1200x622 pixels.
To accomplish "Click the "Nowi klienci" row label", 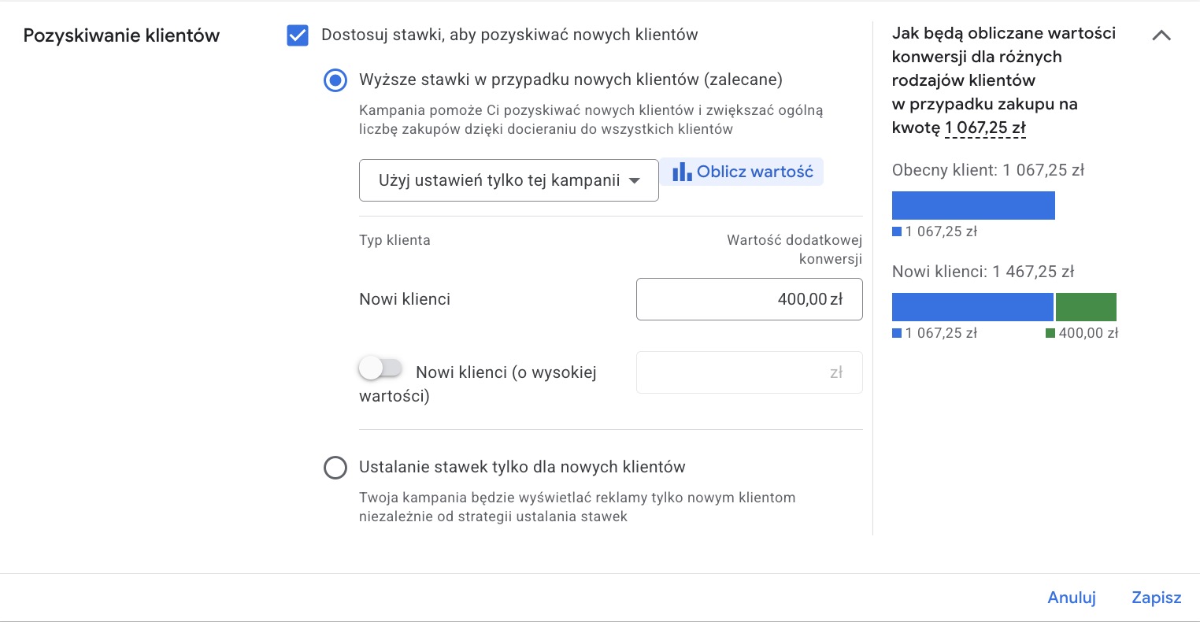I will [x=405, y=299].
